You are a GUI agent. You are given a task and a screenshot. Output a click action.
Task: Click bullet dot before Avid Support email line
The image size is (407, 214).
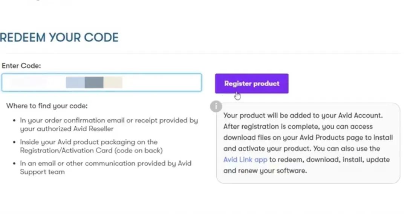coord(14,163)
